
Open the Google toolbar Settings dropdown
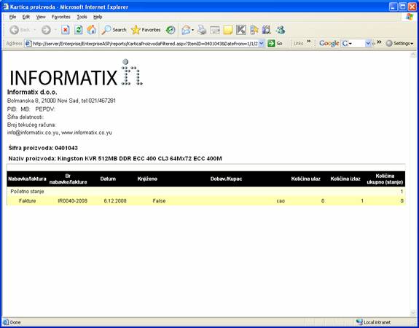pyautogui.click(x=399, y=43)
